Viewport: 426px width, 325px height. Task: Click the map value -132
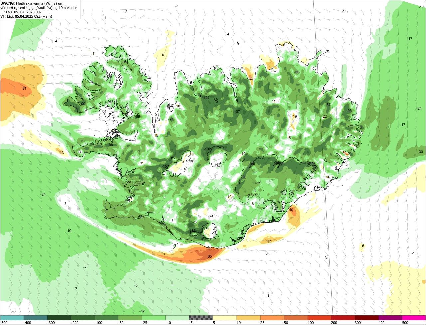[x=208, y=149]
